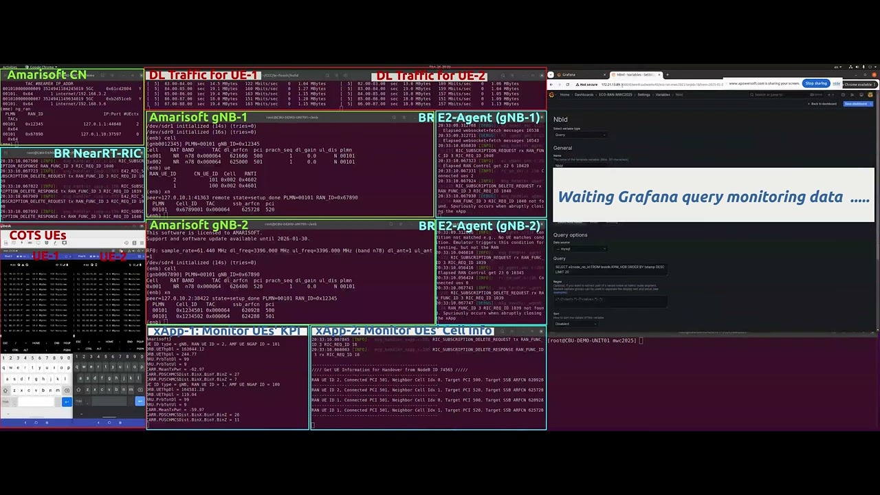Open the Grafana logo home menu
880x495 pixels.
point(551,95)
